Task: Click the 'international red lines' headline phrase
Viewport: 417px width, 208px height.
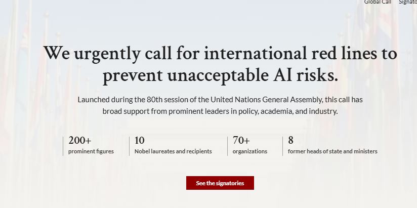Action: 290,53
